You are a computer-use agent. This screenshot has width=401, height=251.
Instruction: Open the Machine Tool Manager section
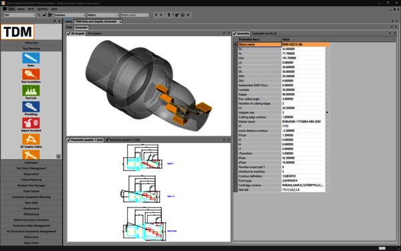click(x=31, y=185)
